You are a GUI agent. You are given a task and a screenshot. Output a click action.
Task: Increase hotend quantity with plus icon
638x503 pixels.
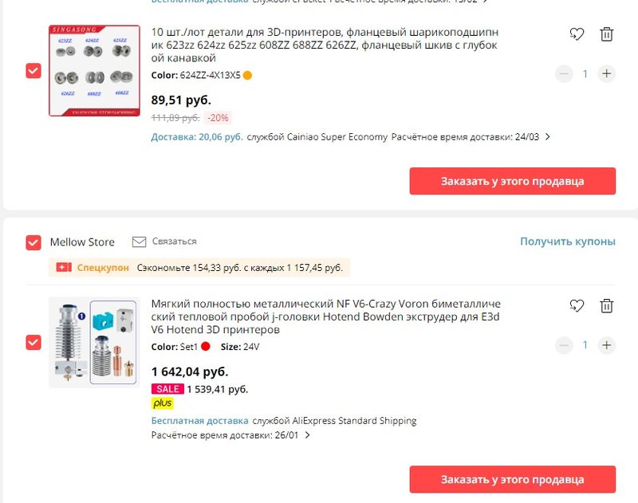(x=607, y=345)
